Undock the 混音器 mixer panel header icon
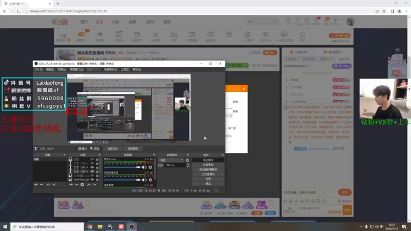411x231 pixels. click(x=154, y=155)
